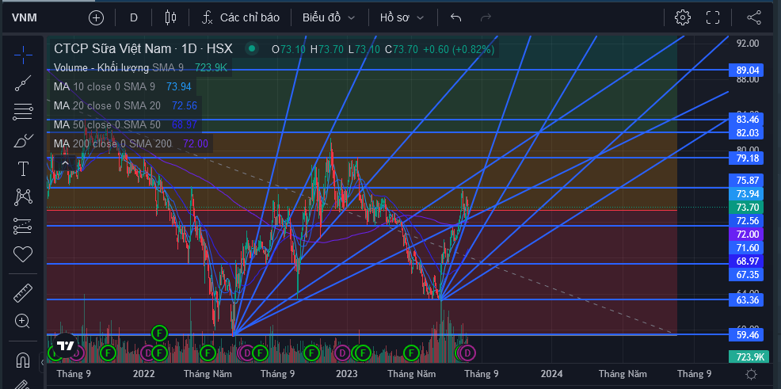Change the D time interval
This screenshot has height=389, width=781.
point(134,18)
